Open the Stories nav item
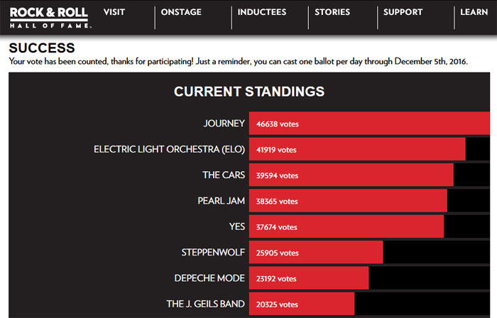This screenshot has height=318, width=497. tap(332, 12)
